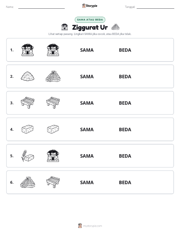The height and width of the screenshot is (233, 180).
Task: Select BEDA for question 2
Action: pos(125,76)
